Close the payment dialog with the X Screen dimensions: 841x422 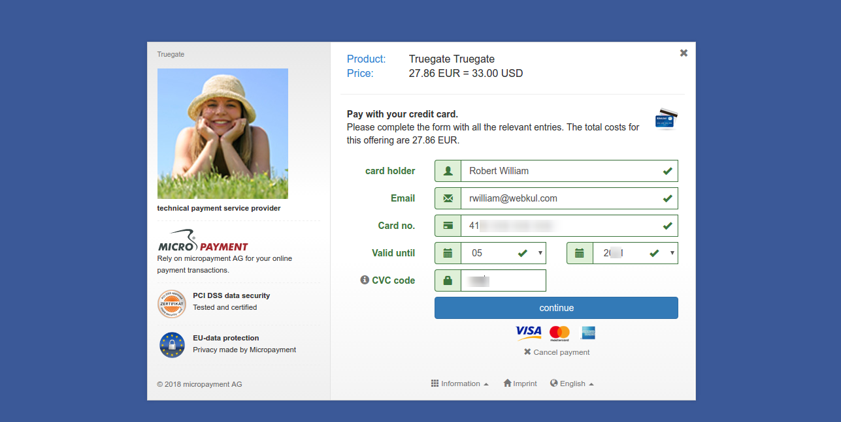pos(684,53)
